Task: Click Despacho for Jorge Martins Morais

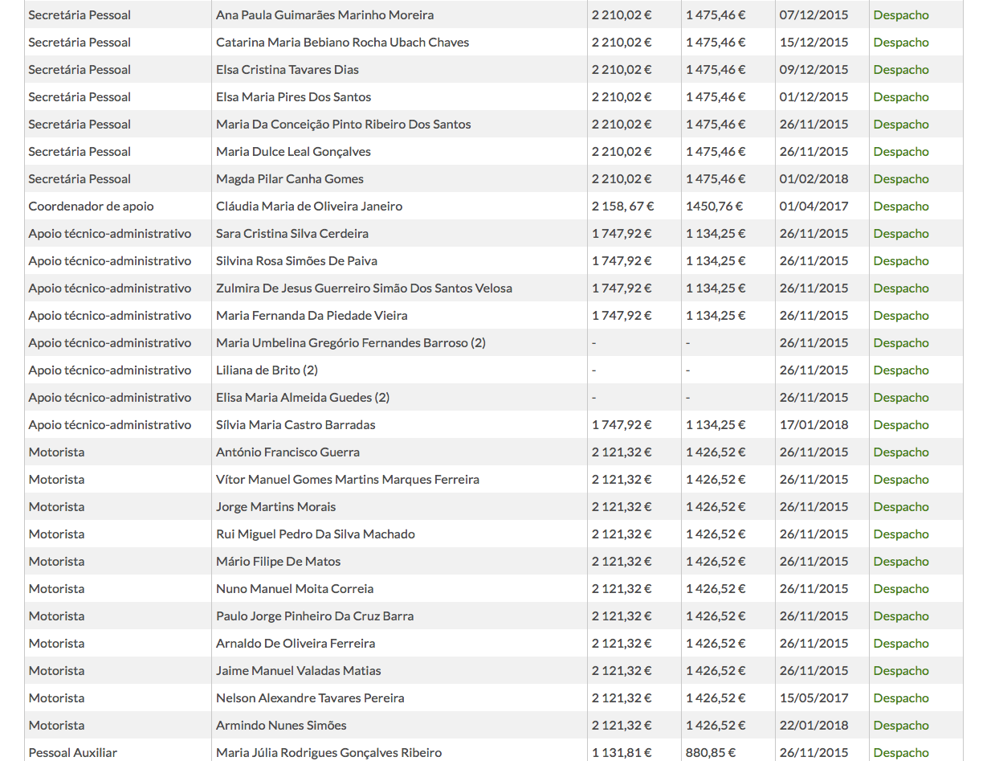Action: coord(900,507)
